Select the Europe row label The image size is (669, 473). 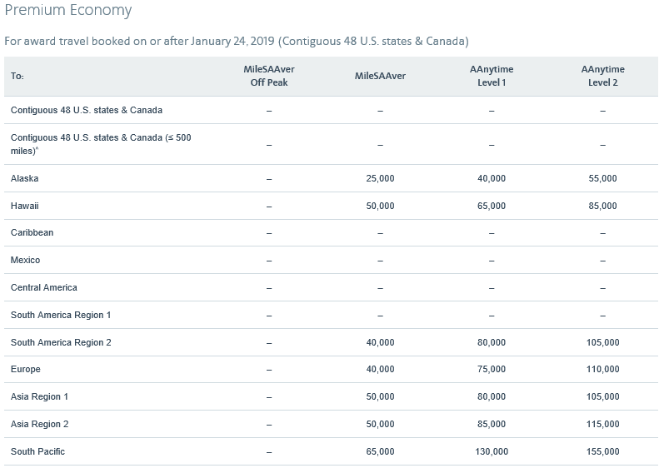click(x=26, y=369)
